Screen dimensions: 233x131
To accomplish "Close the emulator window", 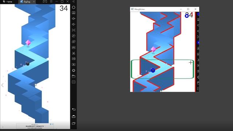I will click(68, 1).
